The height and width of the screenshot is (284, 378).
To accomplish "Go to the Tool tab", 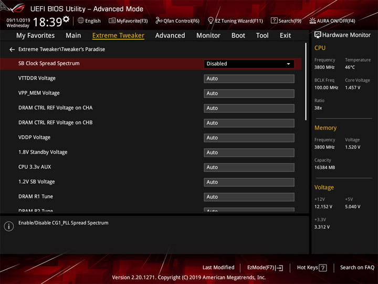I will (x=262, y=36).
